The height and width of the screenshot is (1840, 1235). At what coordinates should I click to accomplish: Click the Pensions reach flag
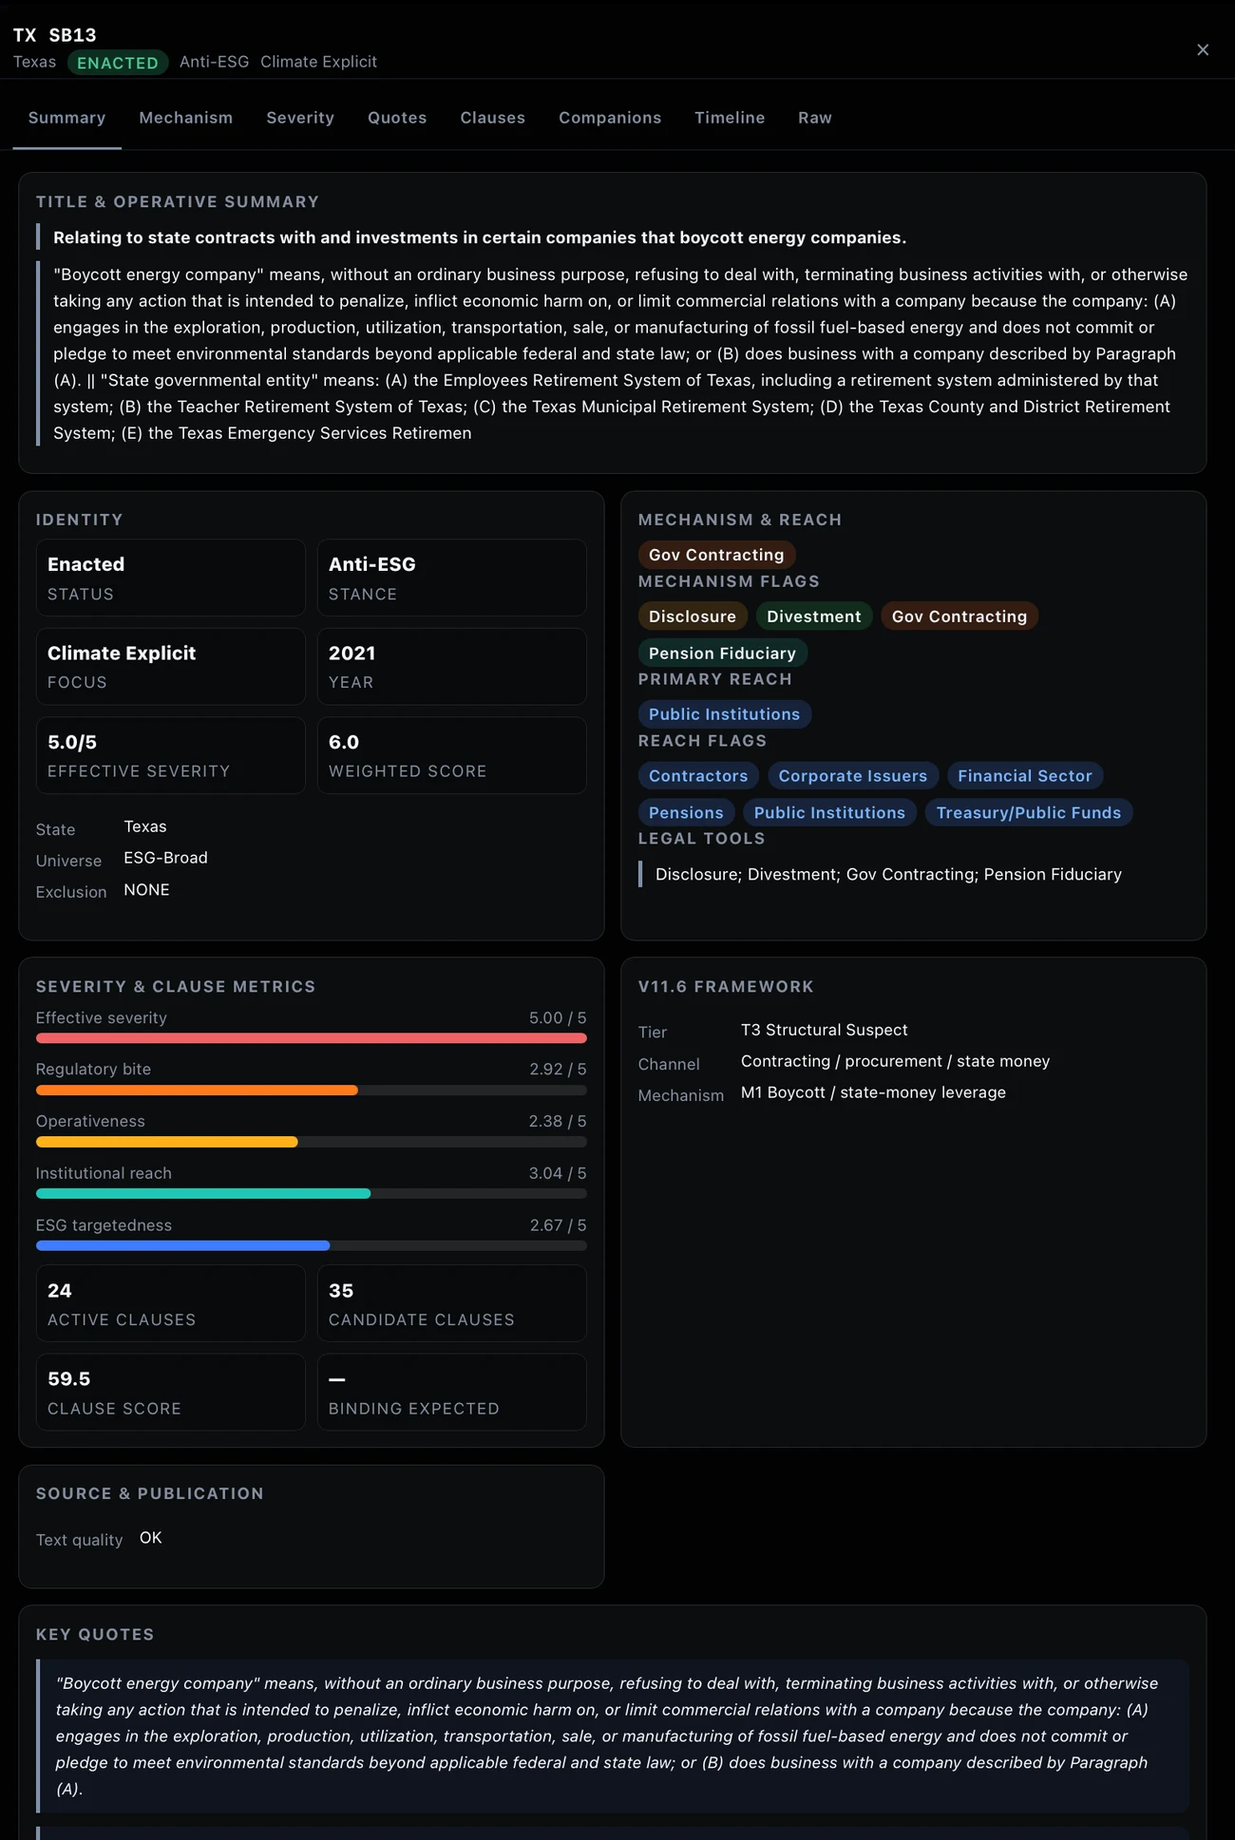click(x=686, y=813)
